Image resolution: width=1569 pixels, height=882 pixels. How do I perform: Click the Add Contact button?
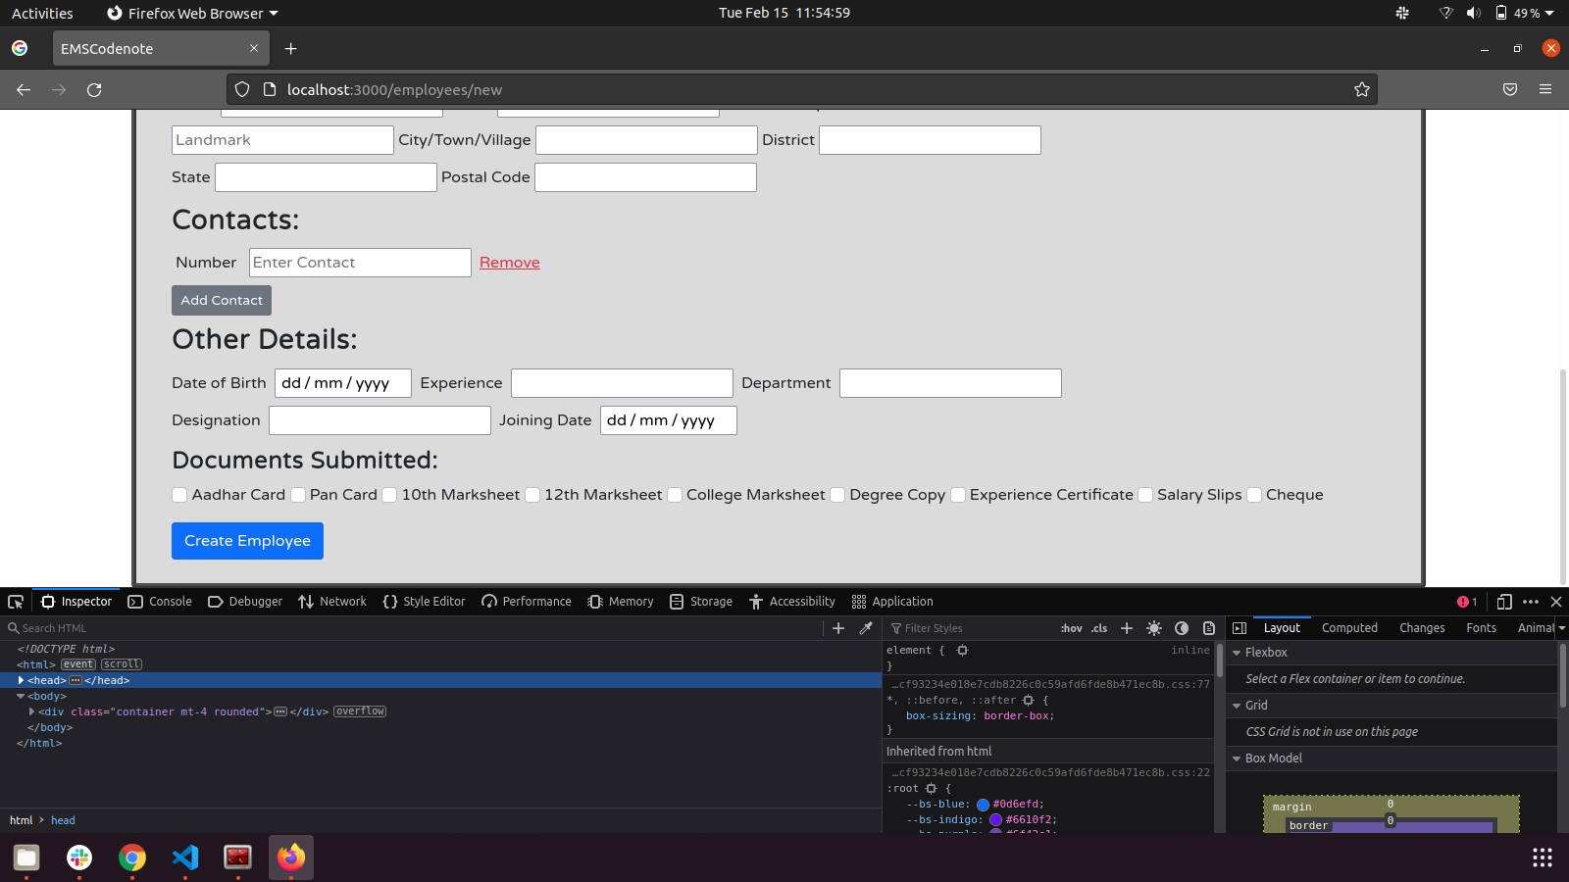222,300
